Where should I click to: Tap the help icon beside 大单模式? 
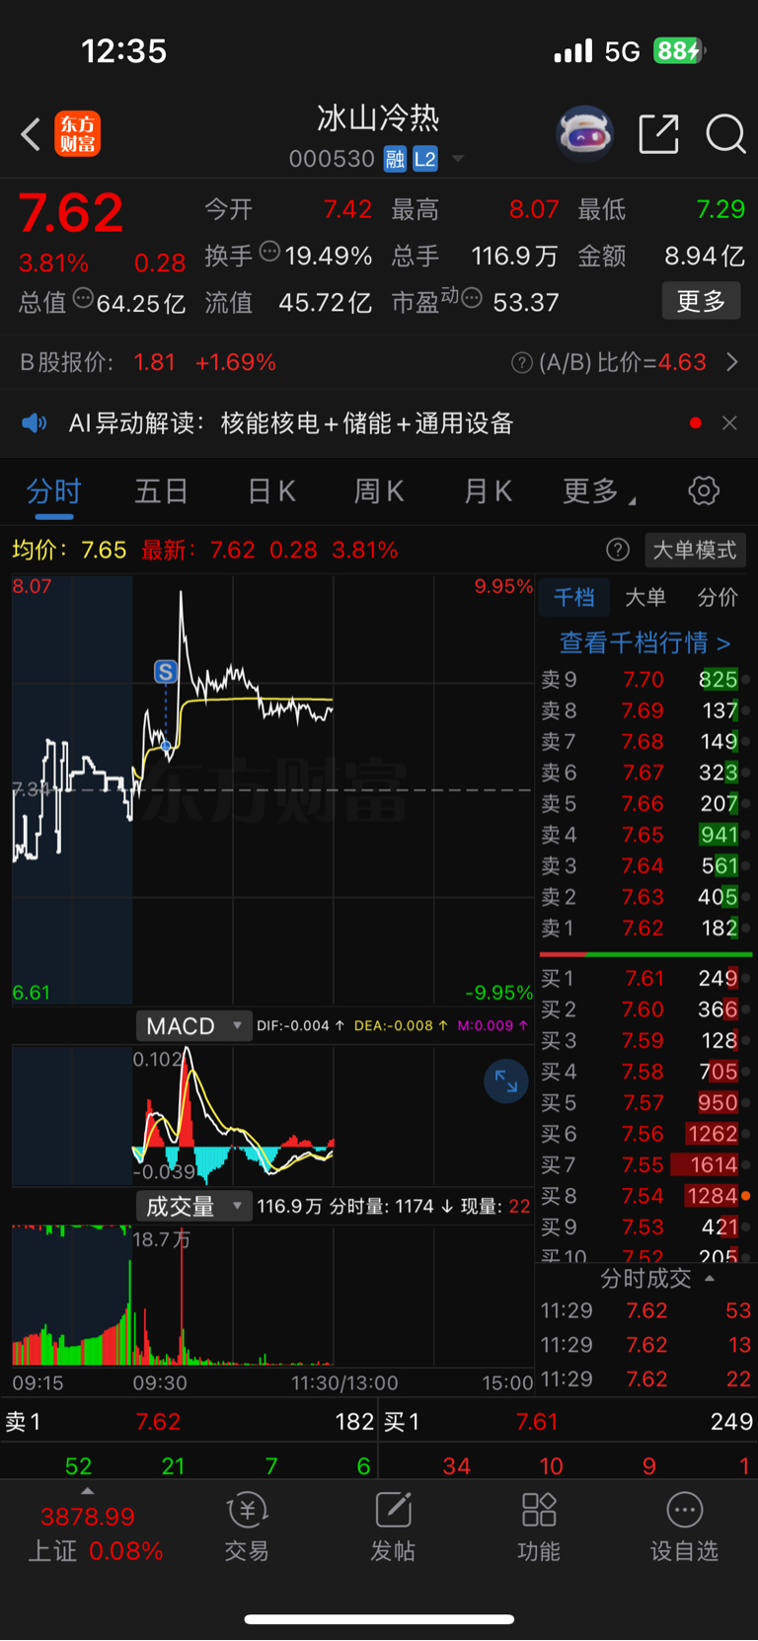pos(618,550)
